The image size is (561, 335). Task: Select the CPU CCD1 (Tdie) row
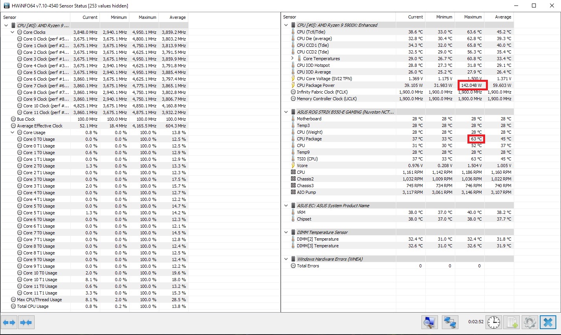[x=397, y=45]
